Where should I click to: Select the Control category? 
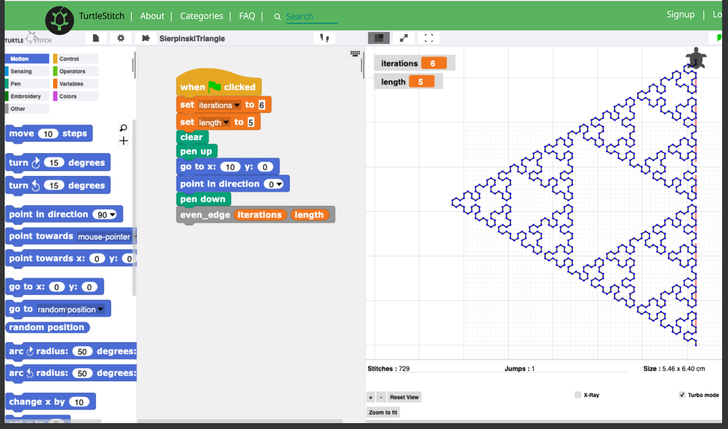pos(75,59)
